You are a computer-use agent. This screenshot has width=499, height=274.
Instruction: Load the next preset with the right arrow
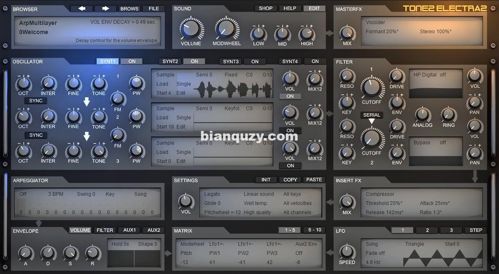point(106,9)
